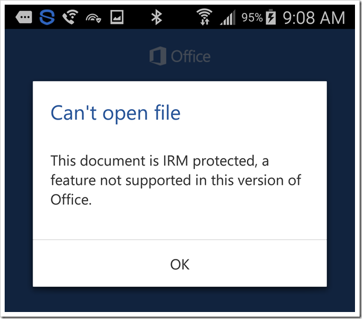Tap the Wi-Fi signal status icon

204,17
